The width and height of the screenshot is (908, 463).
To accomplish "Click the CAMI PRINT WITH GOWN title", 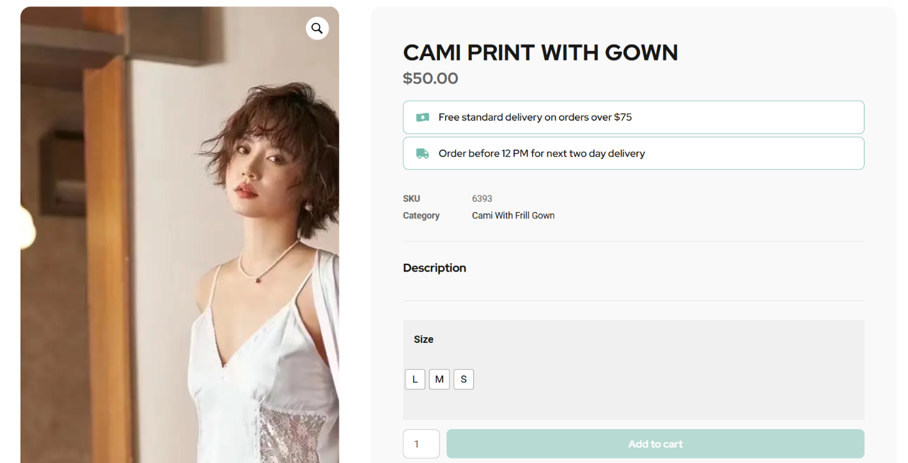I will (x=540, y=52).
